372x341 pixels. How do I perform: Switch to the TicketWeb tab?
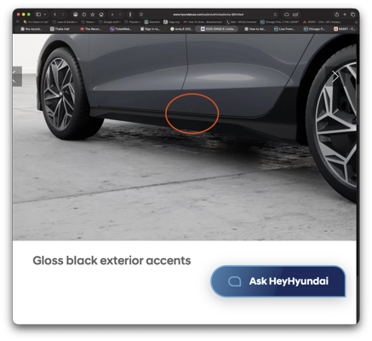click(122, 29)
